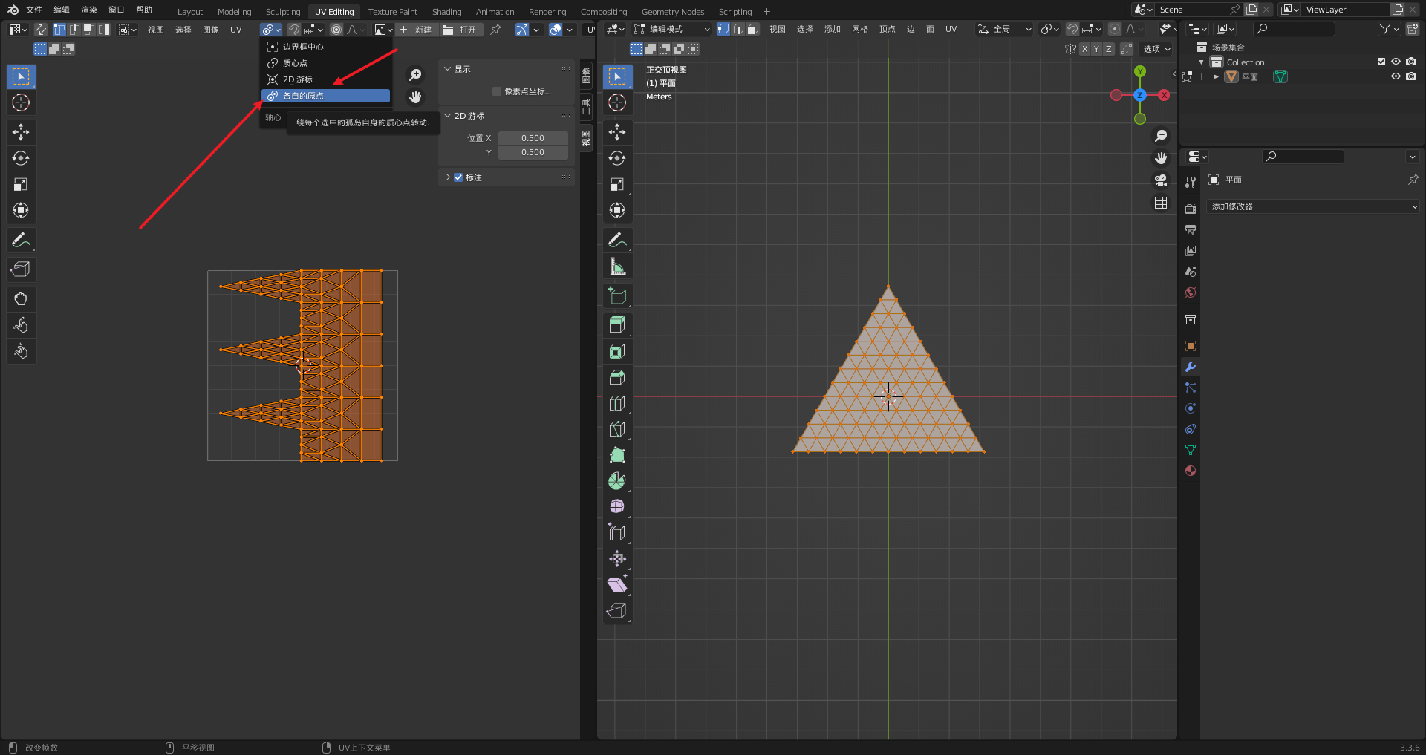The height and width of the screenshot is (755, 1426).
Task: Select the Cursor tool in UV editor toolbar
Action: (21, 102)
